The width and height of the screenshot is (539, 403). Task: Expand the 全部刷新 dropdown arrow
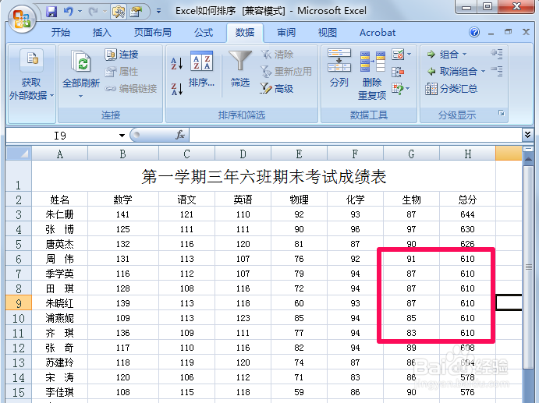[x=81, y=97]
